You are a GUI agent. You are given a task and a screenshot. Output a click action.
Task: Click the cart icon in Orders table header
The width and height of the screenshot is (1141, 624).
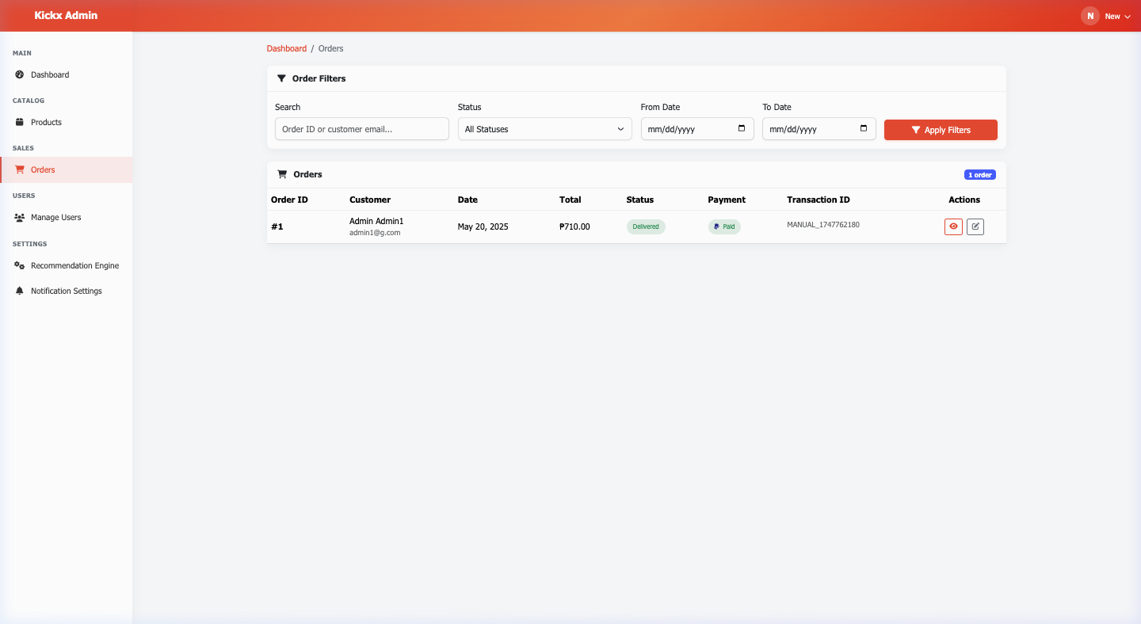282,174
